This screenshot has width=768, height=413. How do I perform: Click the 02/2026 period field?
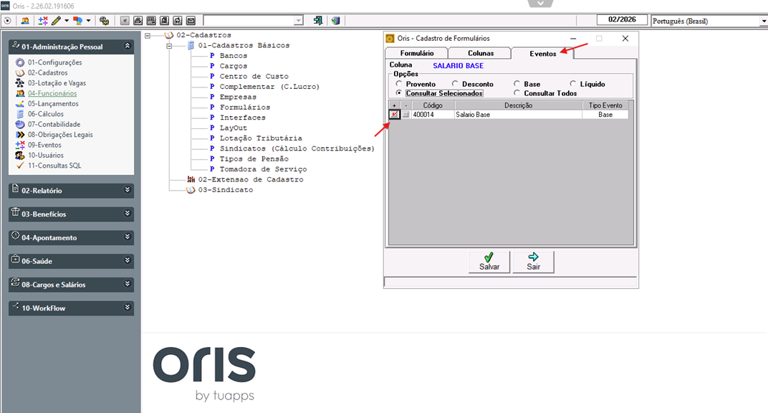coord(622,19)
